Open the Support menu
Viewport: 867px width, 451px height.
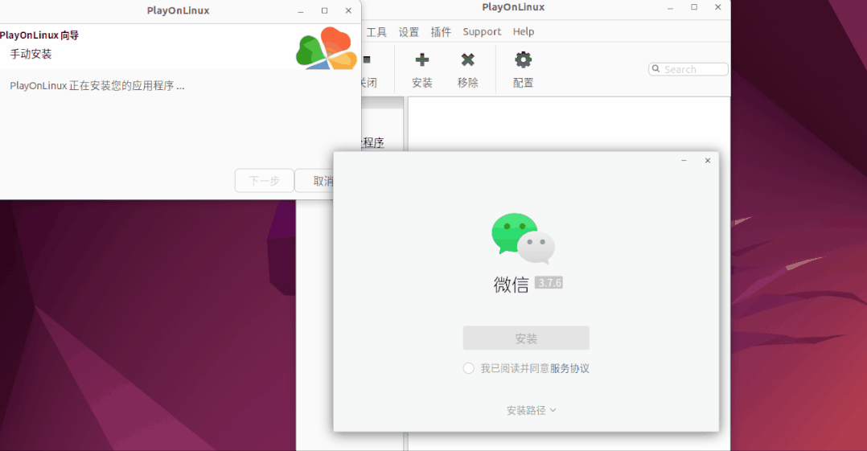[483, 32]
